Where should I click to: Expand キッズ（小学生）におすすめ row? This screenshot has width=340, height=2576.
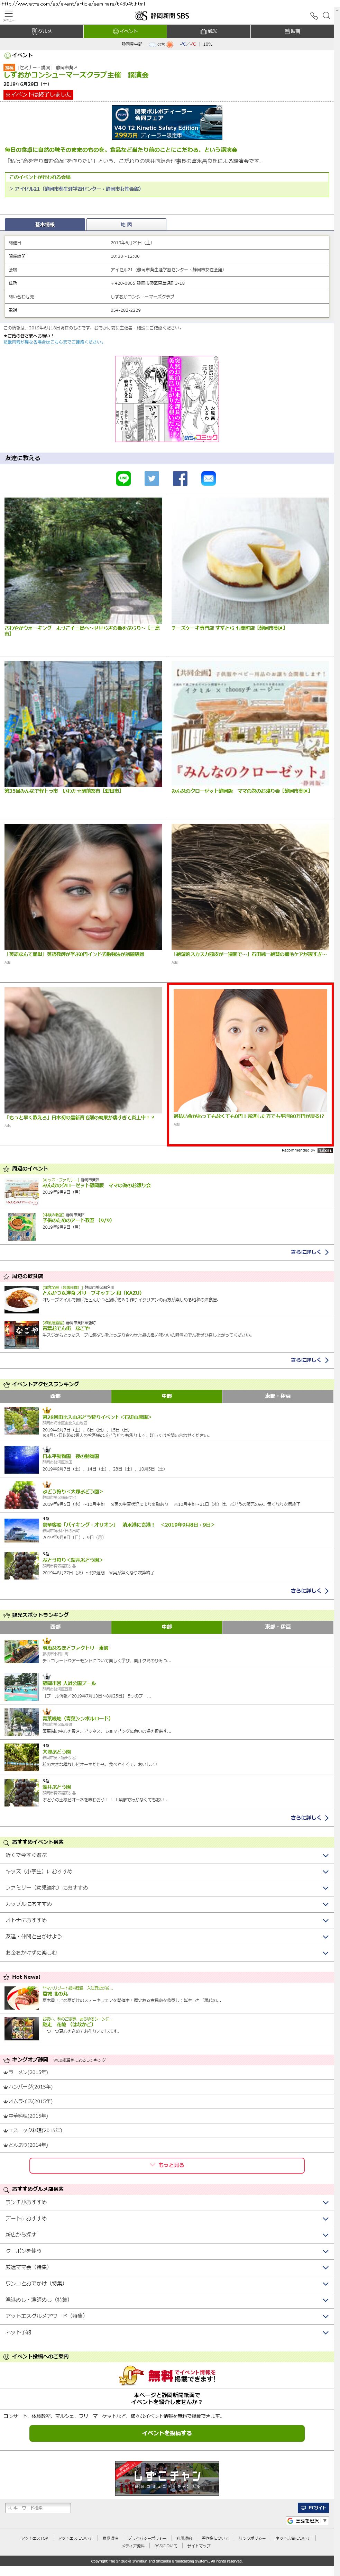click(x=166, y=1871)
